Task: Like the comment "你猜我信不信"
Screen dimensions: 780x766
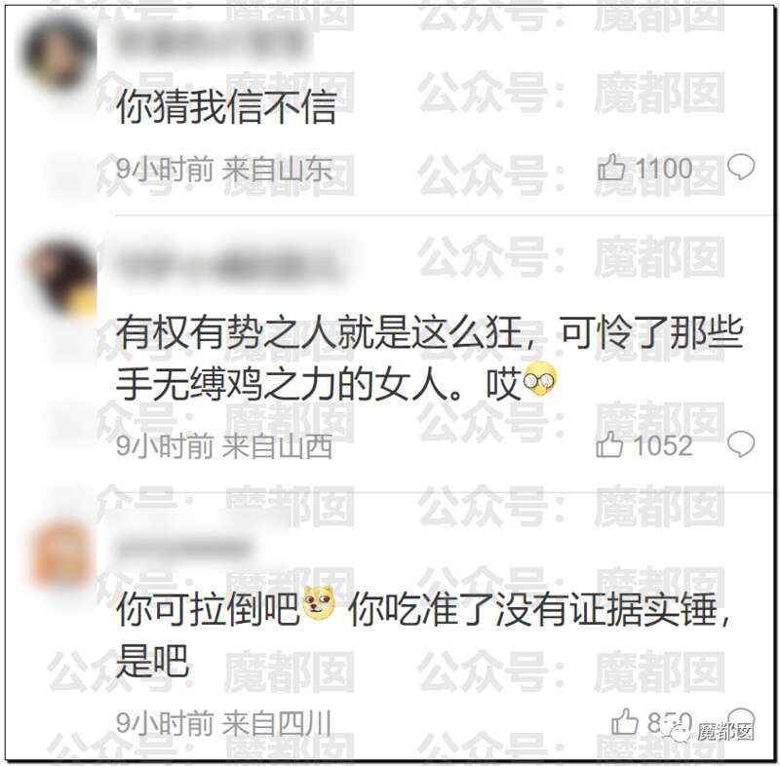Action: pos(611,169)
